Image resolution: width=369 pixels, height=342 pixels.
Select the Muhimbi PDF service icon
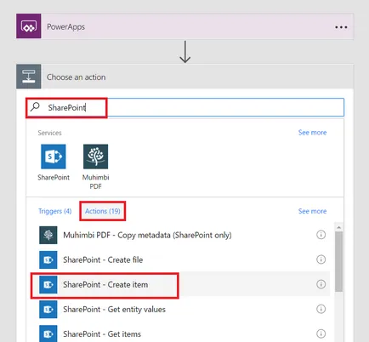point(95,157)
